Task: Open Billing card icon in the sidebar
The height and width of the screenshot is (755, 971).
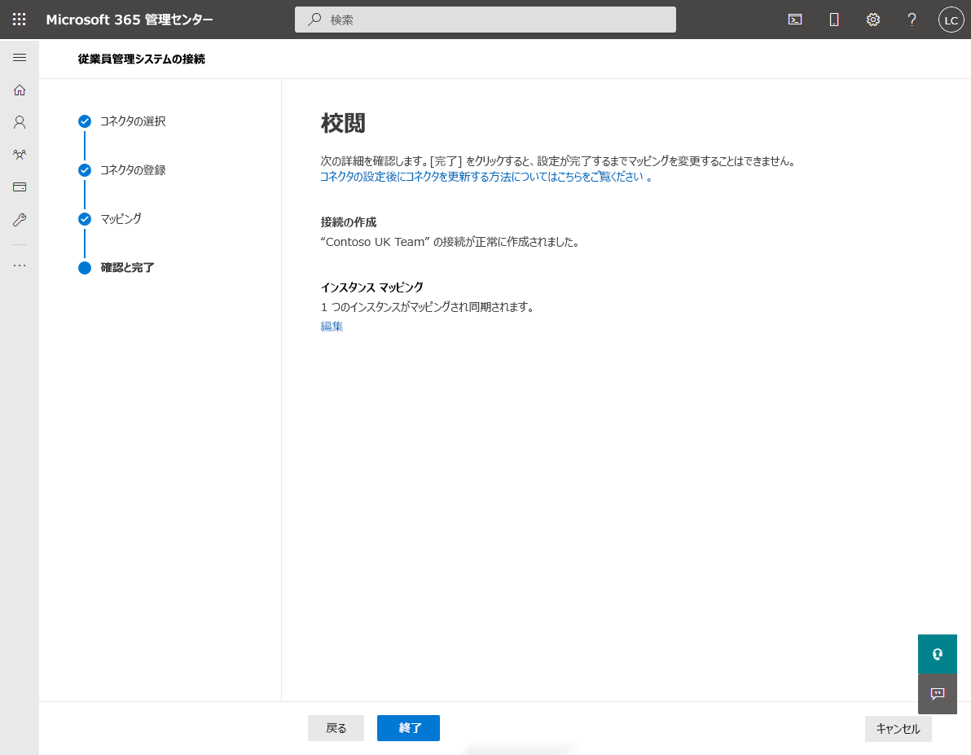Action: (20, 187)
